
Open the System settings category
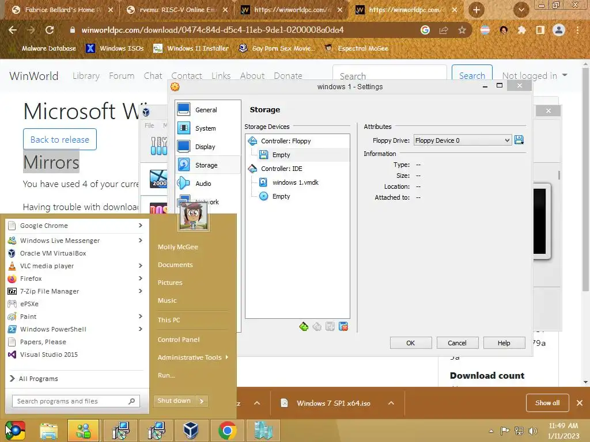point(207,128)
